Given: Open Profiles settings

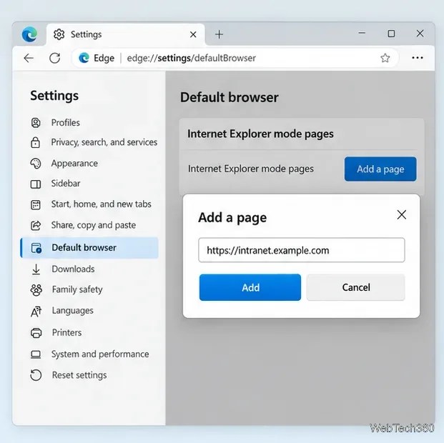Looking at the screenshot, I should 65,123.
